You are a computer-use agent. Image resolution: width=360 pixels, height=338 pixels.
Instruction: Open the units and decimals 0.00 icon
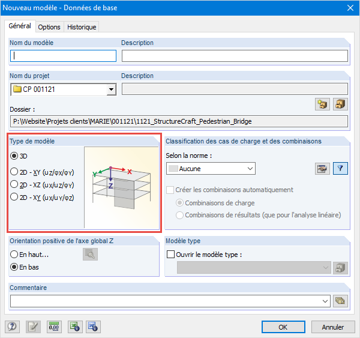(x=54, y=327)
